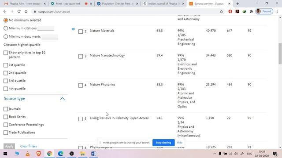Check the 3rd quartile box

[6, 81]
